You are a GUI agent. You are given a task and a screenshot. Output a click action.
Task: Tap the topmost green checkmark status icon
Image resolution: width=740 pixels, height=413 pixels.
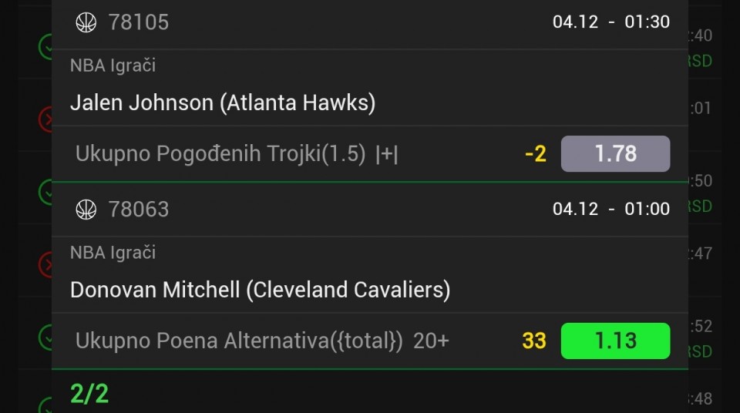45,46
